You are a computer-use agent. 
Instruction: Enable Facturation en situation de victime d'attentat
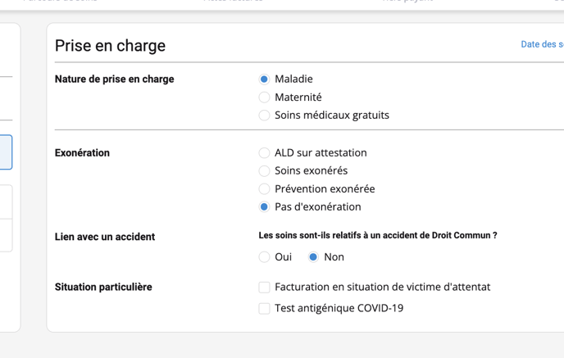point(264,288)
